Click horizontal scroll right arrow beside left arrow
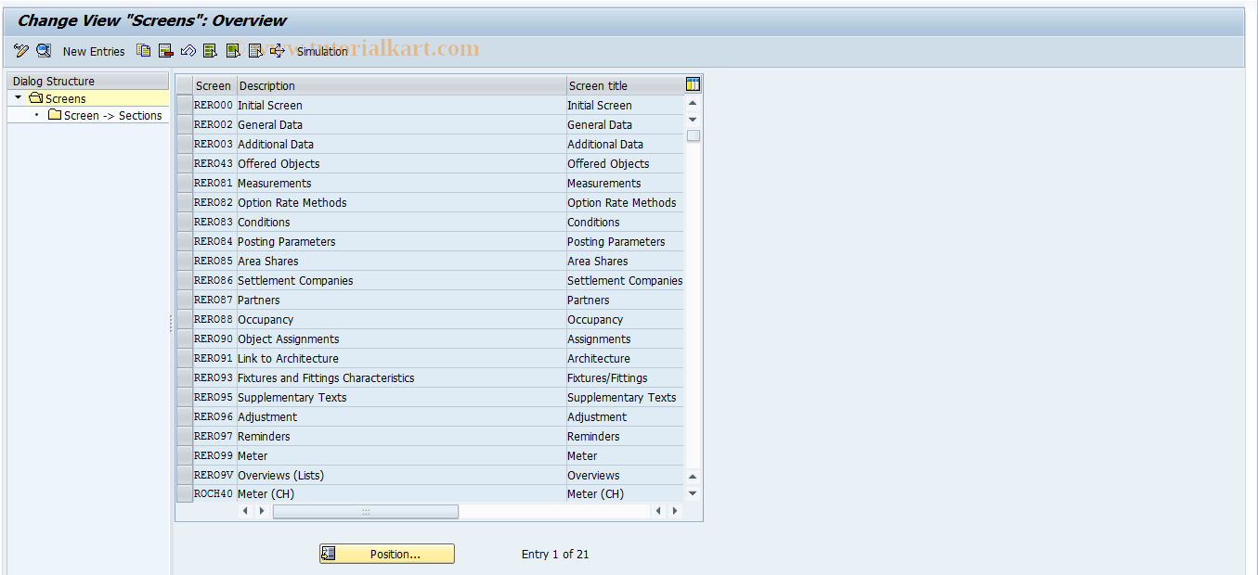 262,511
